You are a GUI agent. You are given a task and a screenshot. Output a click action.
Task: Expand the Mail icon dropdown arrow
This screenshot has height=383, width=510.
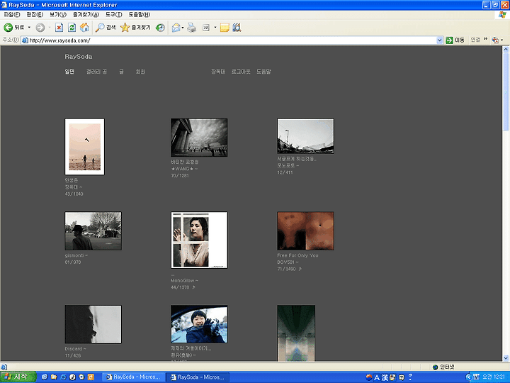pyautogui.click(x=183, y=28)
